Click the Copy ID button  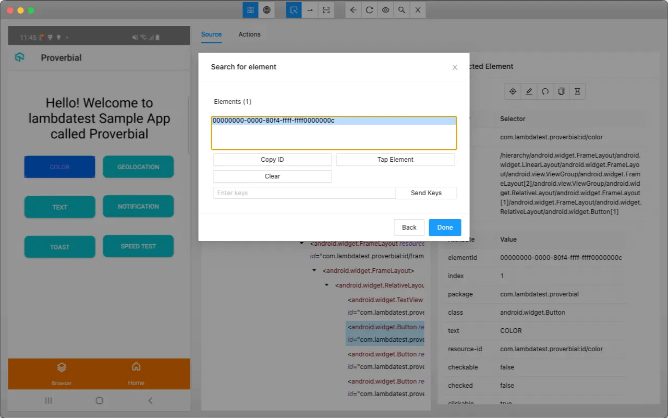(x=272, y=160)
